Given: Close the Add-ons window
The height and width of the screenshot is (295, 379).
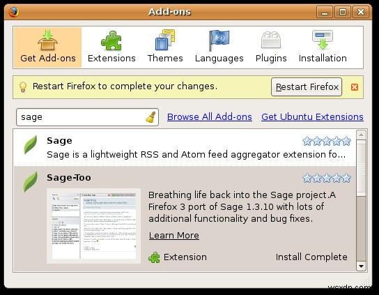Looking at the screenshot, I should (361, 12).
